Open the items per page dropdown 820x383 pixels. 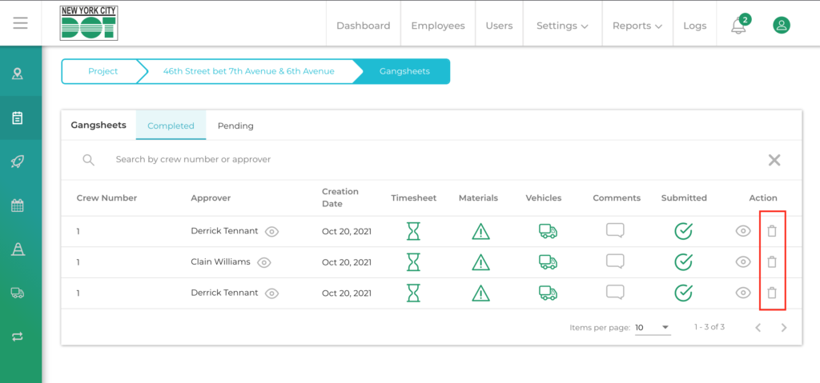pos(653,327)
